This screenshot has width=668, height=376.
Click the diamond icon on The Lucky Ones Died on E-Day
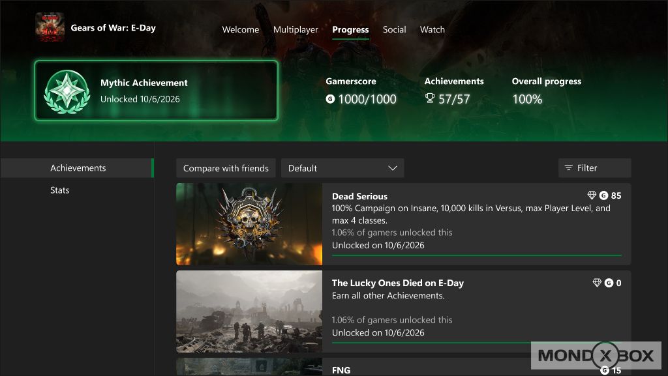[x=597, y=283]
